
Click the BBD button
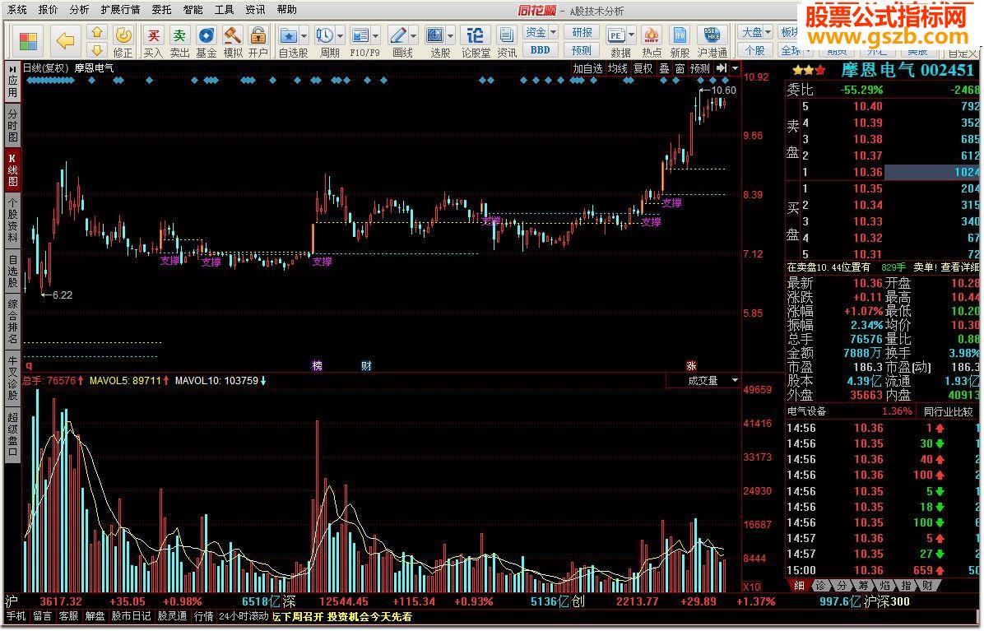point(541,49)
